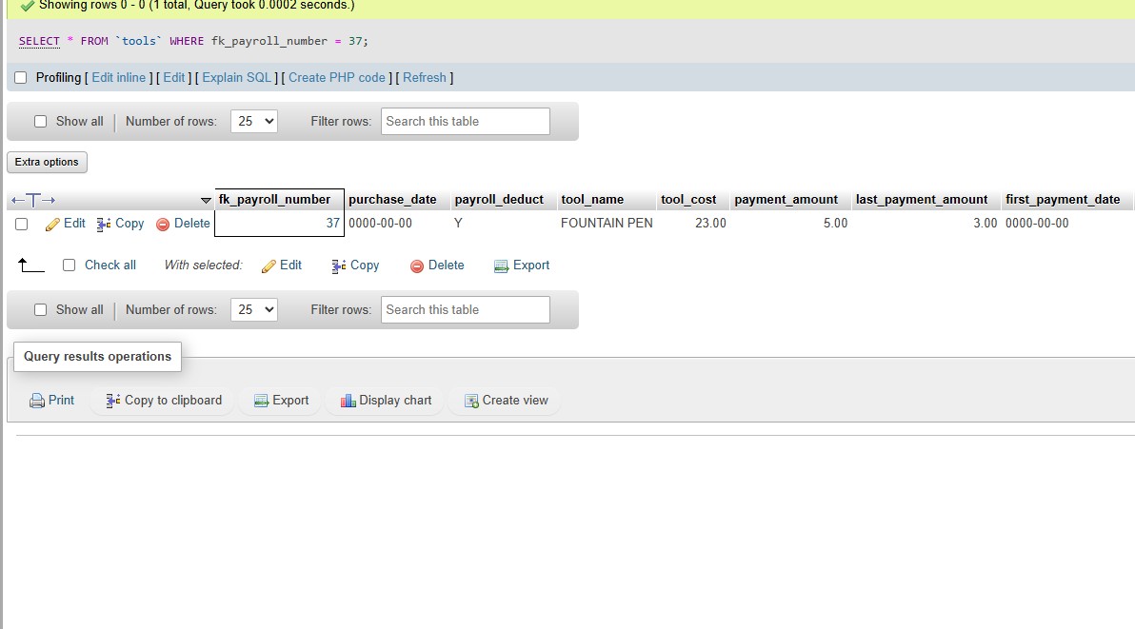Click the Display chart bar-graph icon
Image resolution: width=1135 pixels, height=629 pixels.
tap(348, 401)
